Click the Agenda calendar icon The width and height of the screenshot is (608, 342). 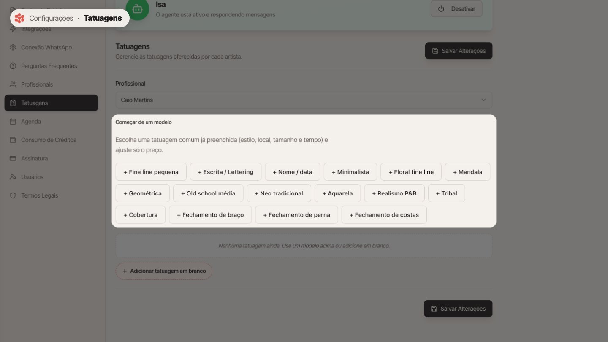pos(13,122)
